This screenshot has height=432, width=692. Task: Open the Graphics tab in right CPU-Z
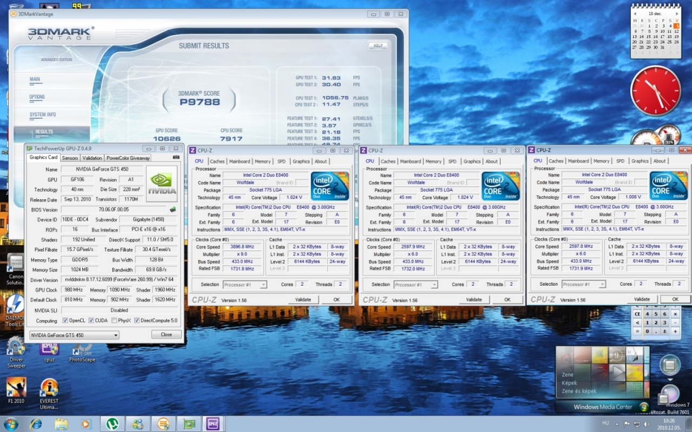(640, 161)
